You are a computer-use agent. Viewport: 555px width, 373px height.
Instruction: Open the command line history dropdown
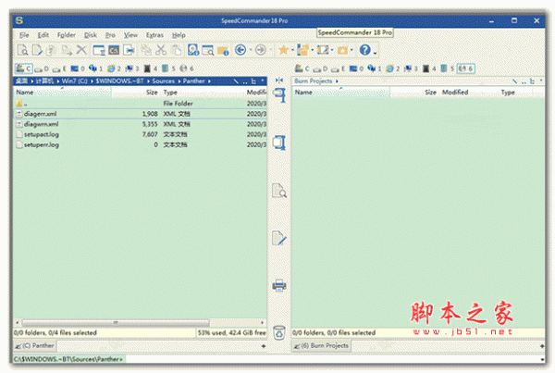(x=541, y=359)
